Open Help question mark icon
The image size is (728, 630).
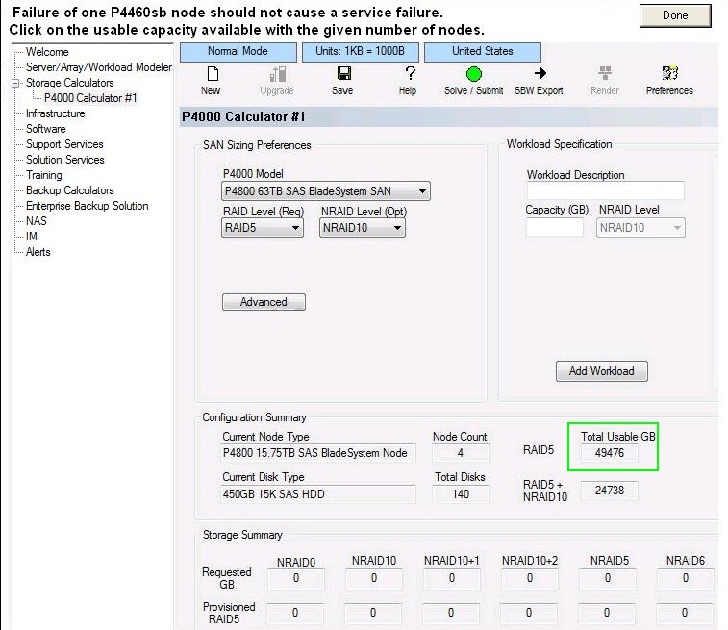(410, 73)
